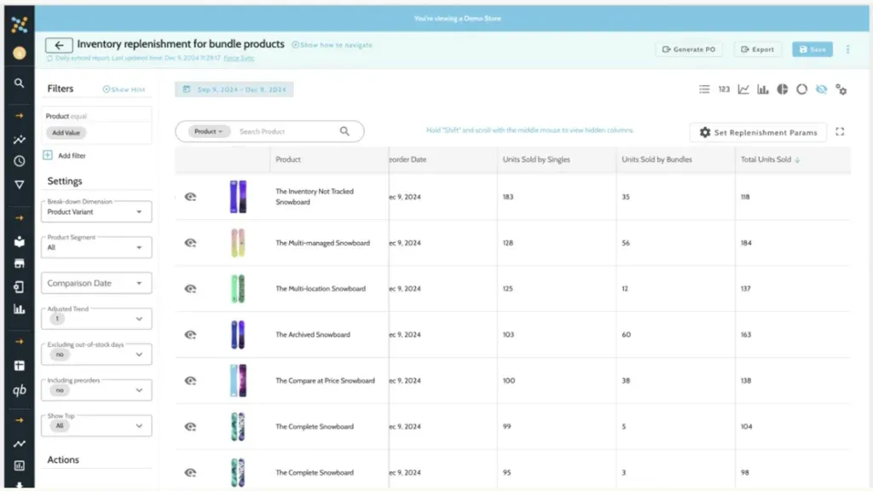
Task: Open the trend analytics icon in the sidebar
Action: pyautogui.click(x=20, y=139)
